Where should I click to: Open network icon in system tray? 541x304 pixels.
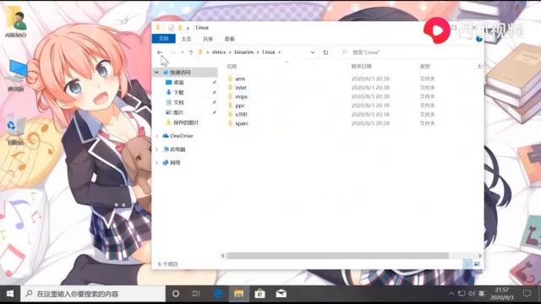tap(462, 294)
